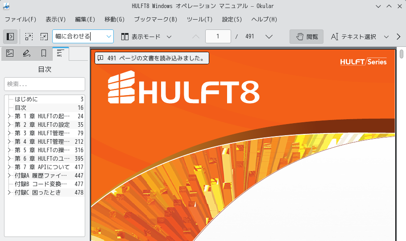Screen dimensions: 406x241
Task: Click the page number field showing 1
Action: (x=218, y=36)
